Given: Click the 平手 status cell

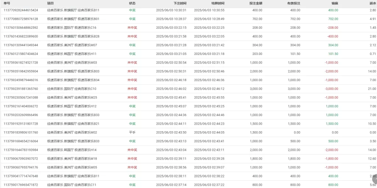Looking at the screenshot, I should [x=132, y=132].
